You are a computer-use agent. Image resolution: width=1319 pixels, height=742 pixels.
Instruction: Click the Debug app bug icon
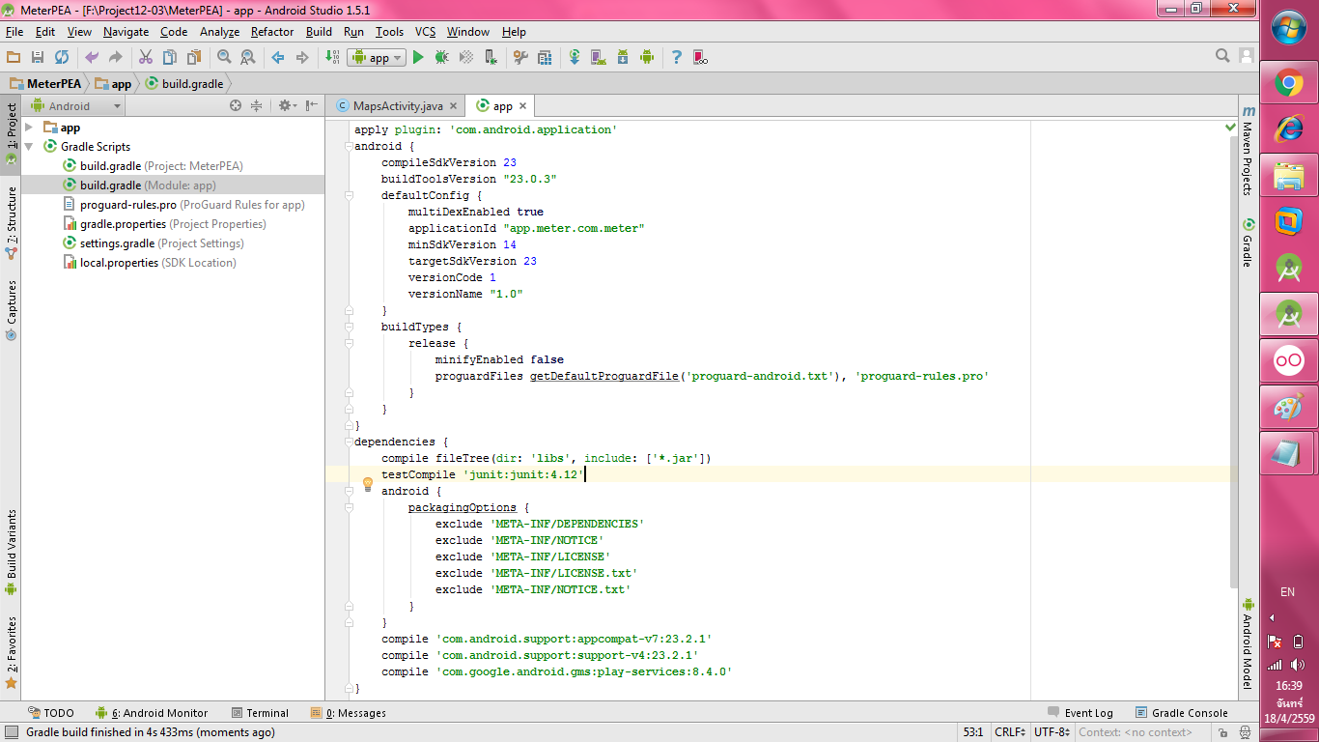click(x=441, y=58)
